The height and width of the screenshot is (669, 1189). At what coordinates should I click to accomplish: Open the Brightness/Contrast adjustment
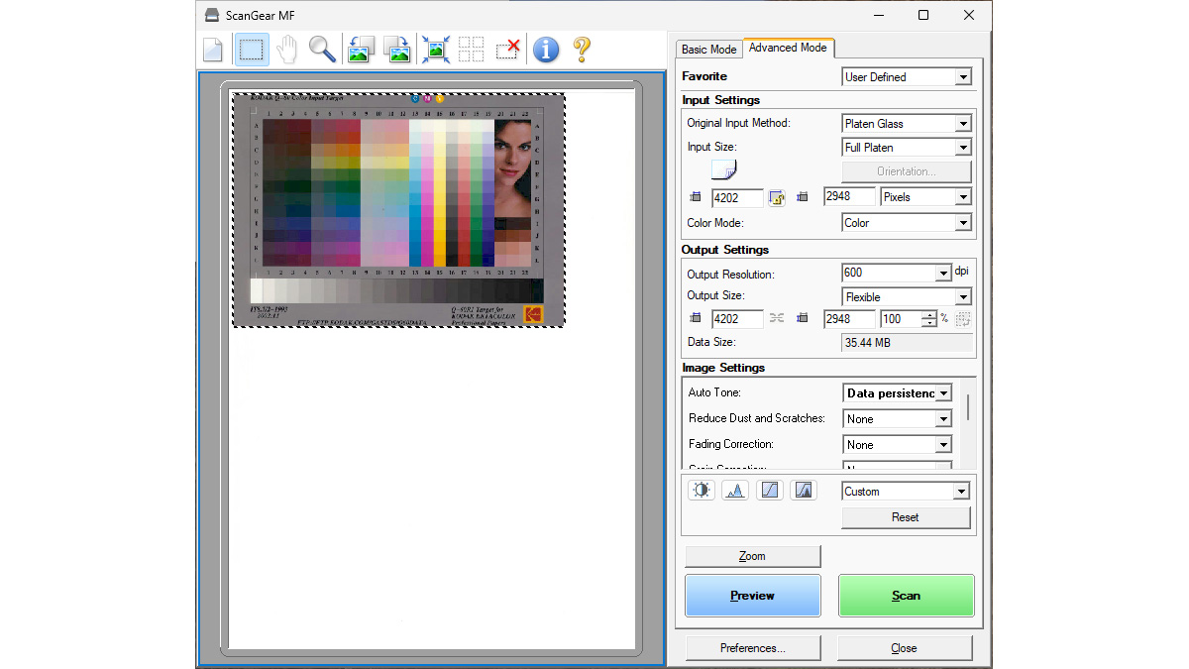pos(701,489)
